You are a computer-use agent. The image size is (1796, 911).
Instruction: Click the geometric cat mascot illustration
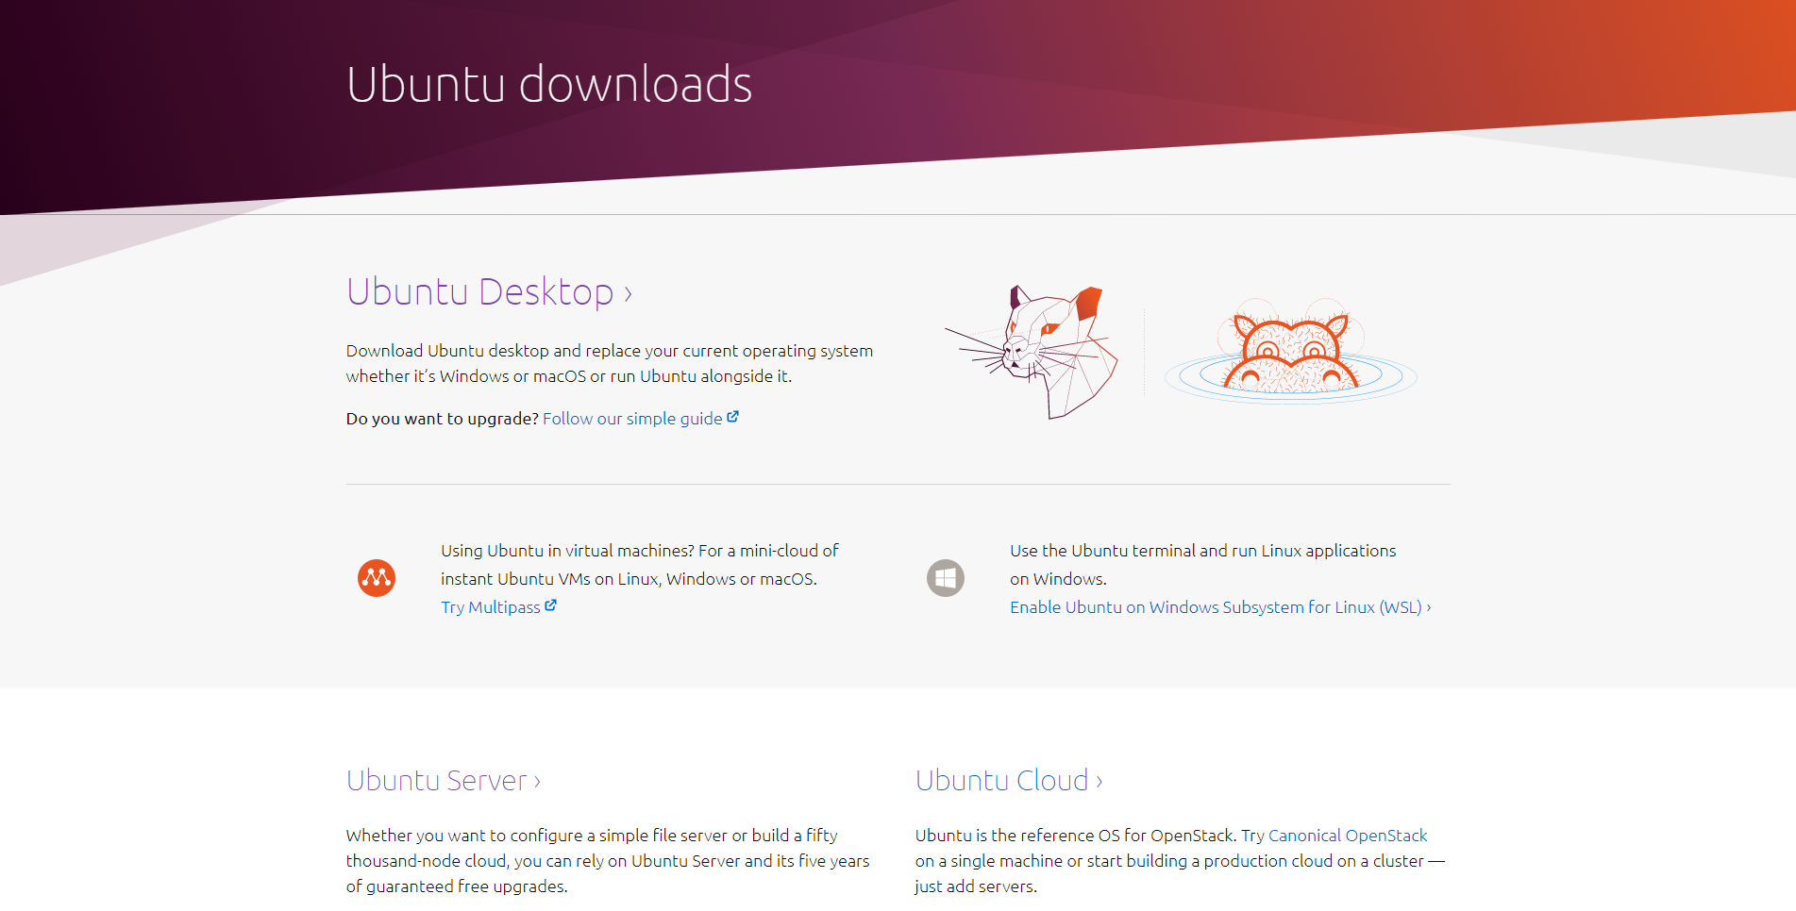tap(1032, 352)
